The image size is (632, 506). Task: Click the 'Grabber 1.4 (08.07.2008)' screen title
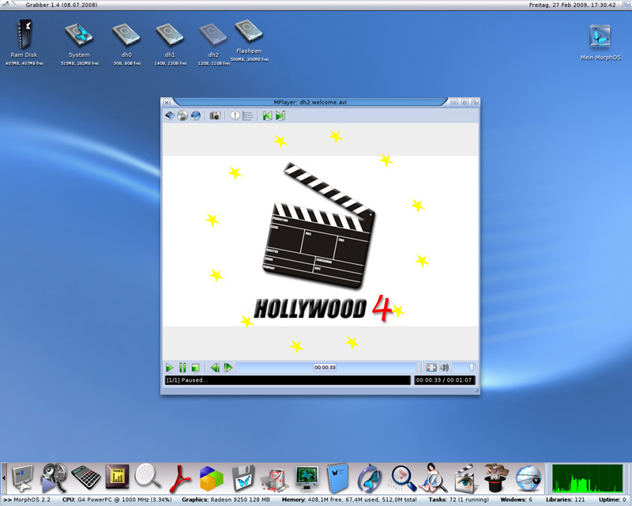point(62,5)
